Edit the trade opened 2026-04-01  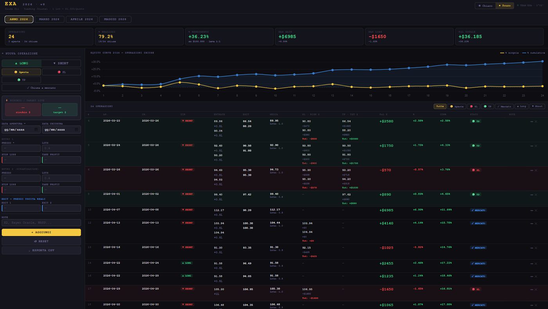(x=532, y=194)
